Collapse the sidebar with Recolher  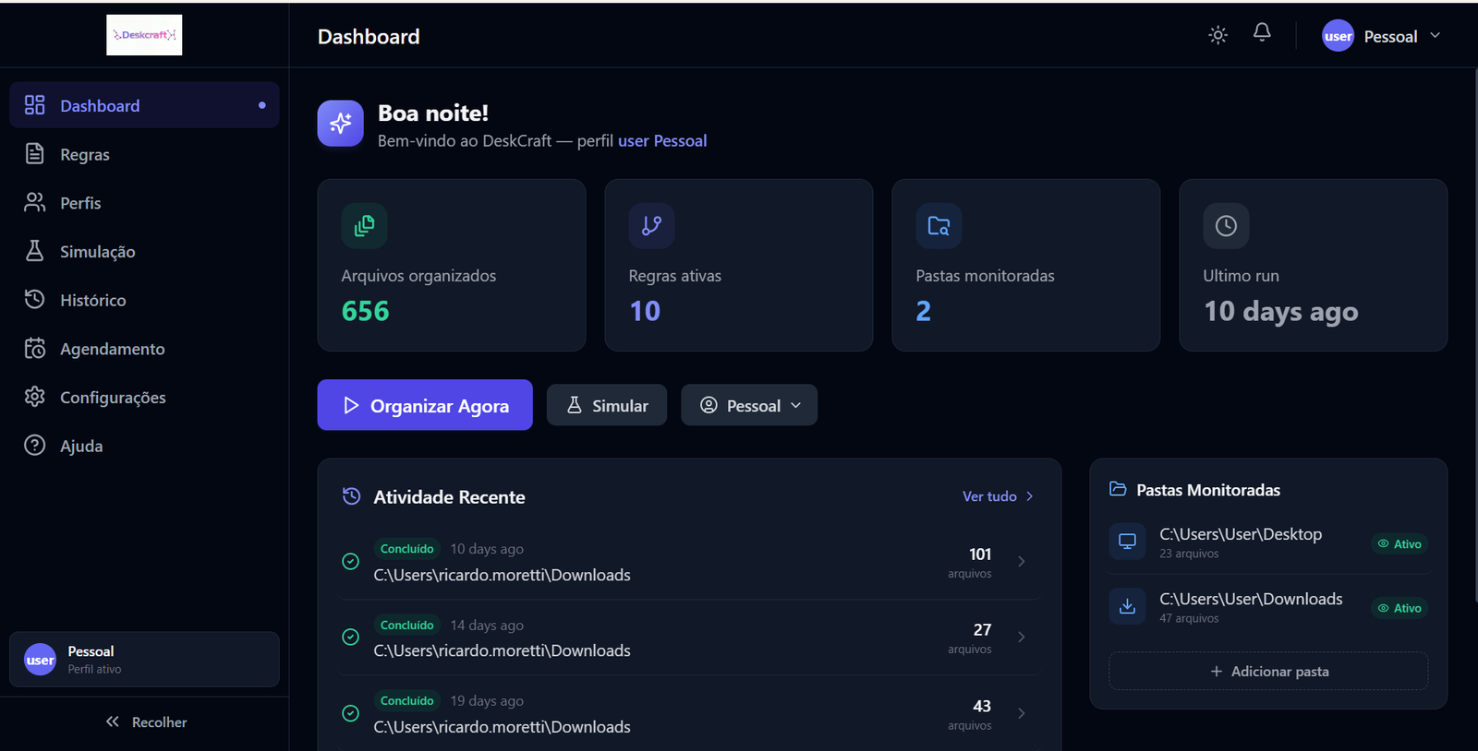tap(146, 722)
